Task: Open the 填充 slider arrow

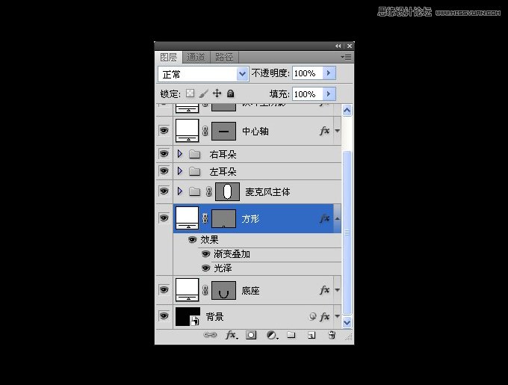Action: click(329, 93)
